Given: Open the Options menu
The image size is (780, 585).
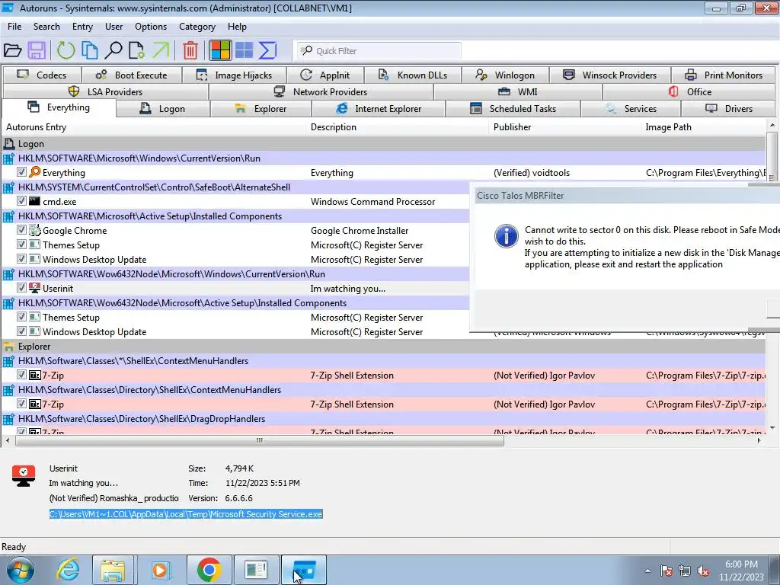Looking at the screenshot, I should pyautogui.click(x=151, y=27).
